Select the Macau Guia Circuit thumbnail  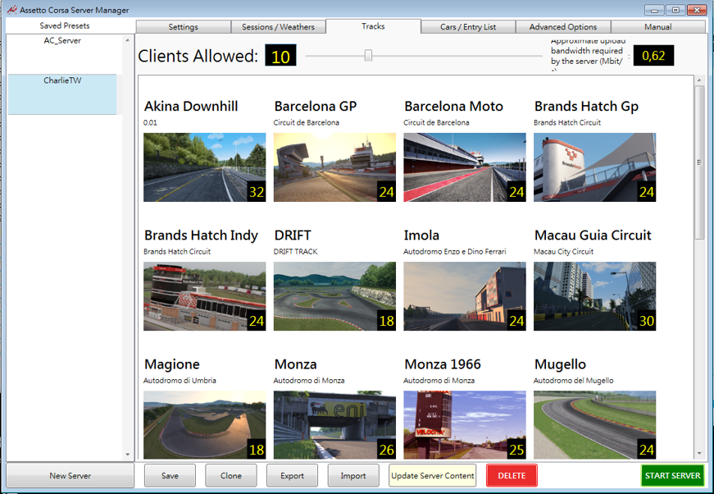(594, 296)
